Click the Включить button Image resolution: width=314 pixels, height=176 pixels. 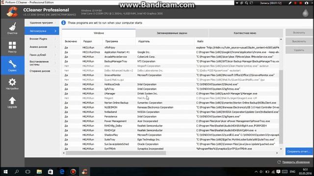(x=299, y=33)
